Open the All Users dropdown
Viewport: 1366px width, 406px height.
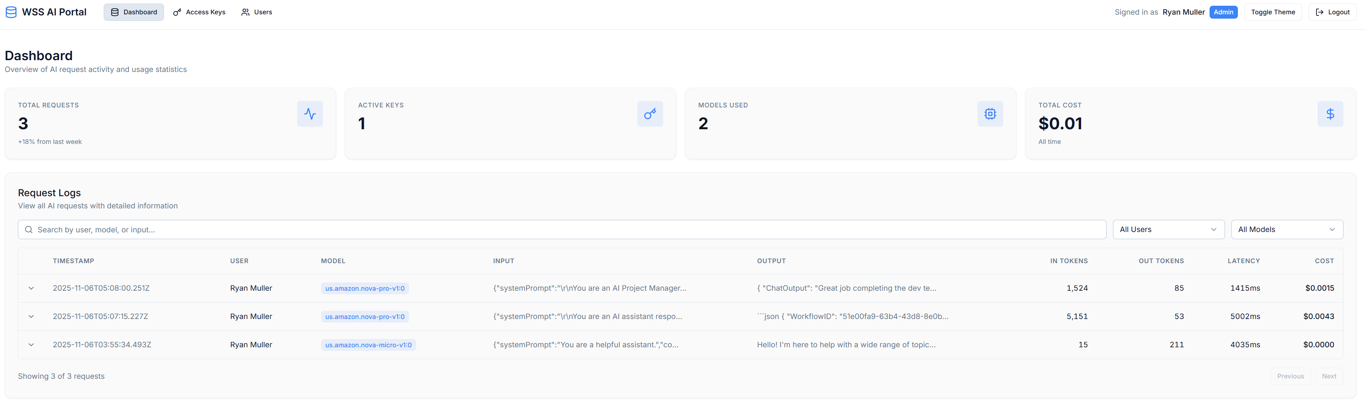click(x=1169, y=229)
